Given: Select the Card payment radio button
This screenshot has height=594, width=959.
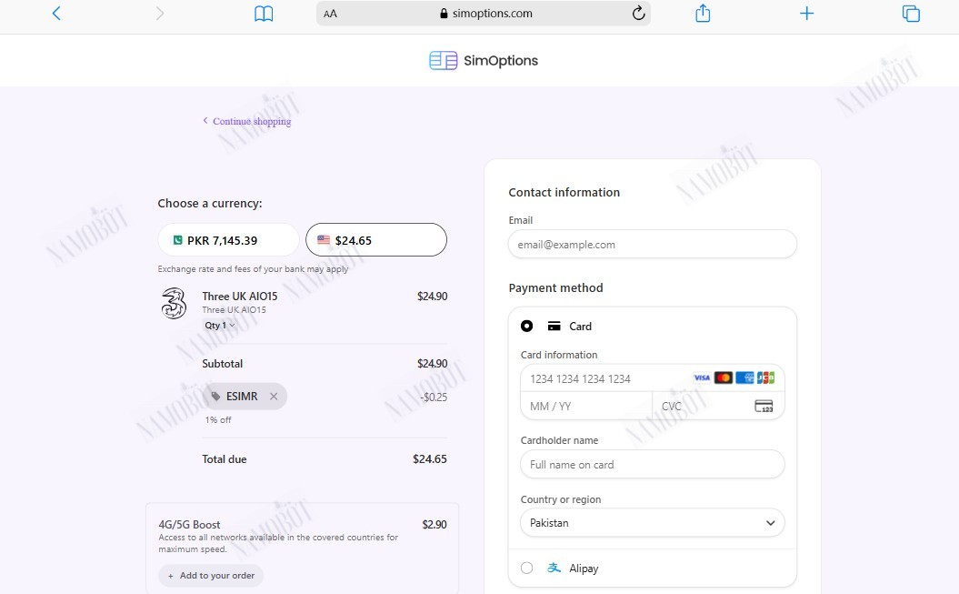Looking at the screenshot, I should [526, 326].
